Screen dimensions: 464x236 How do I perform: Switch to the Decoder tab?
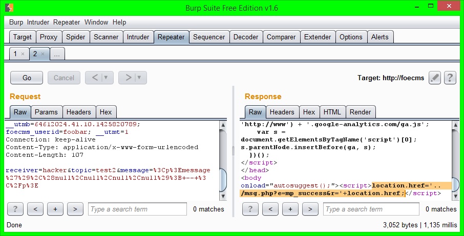(246, 37)
